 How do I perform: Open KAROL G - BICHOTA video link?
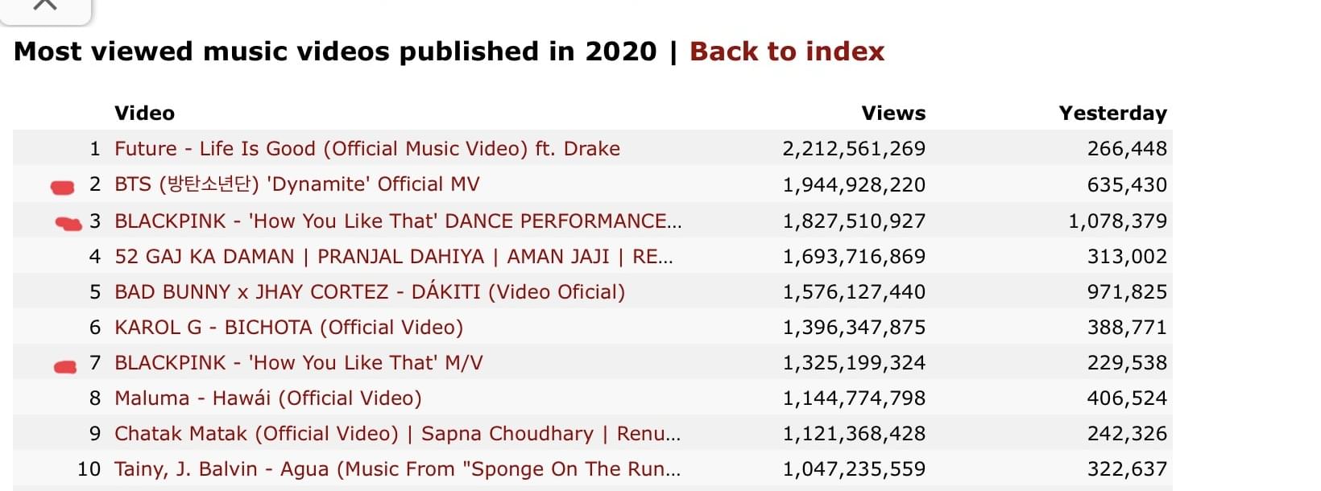[x=289, y=328]
